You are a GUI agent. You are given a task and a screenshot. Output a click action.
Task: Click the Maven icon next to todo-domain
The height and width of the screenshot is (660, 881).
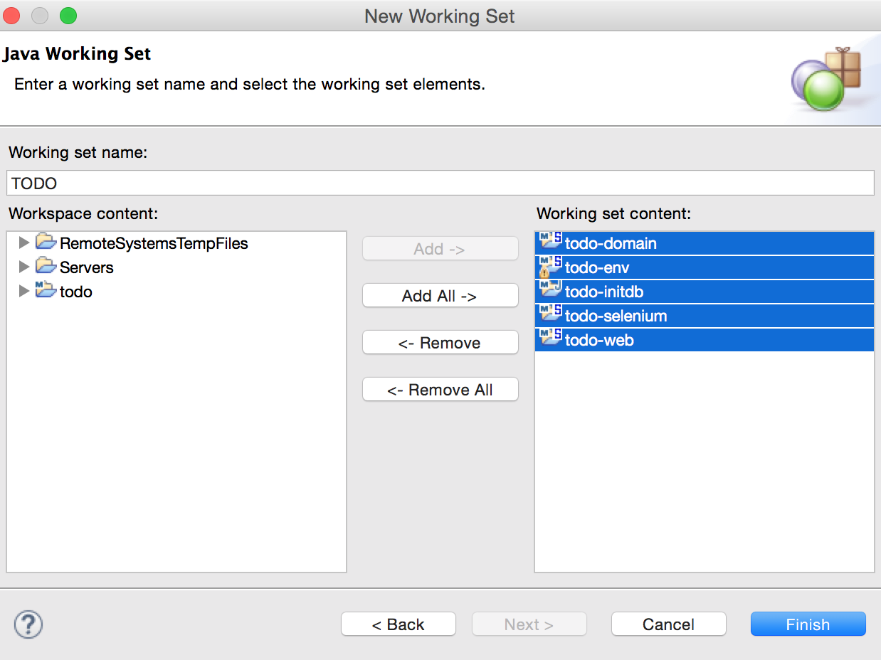550,243
